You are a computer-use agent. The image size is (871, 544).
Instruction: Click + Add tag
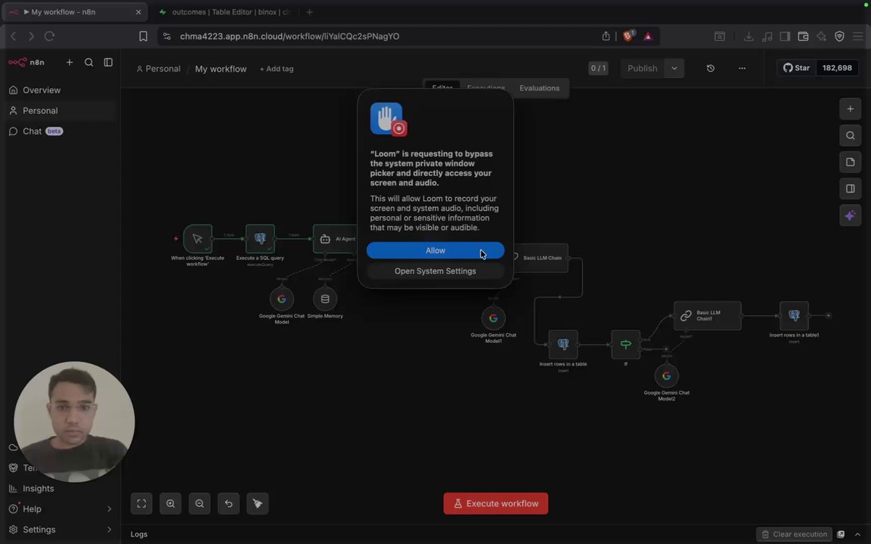277,69
